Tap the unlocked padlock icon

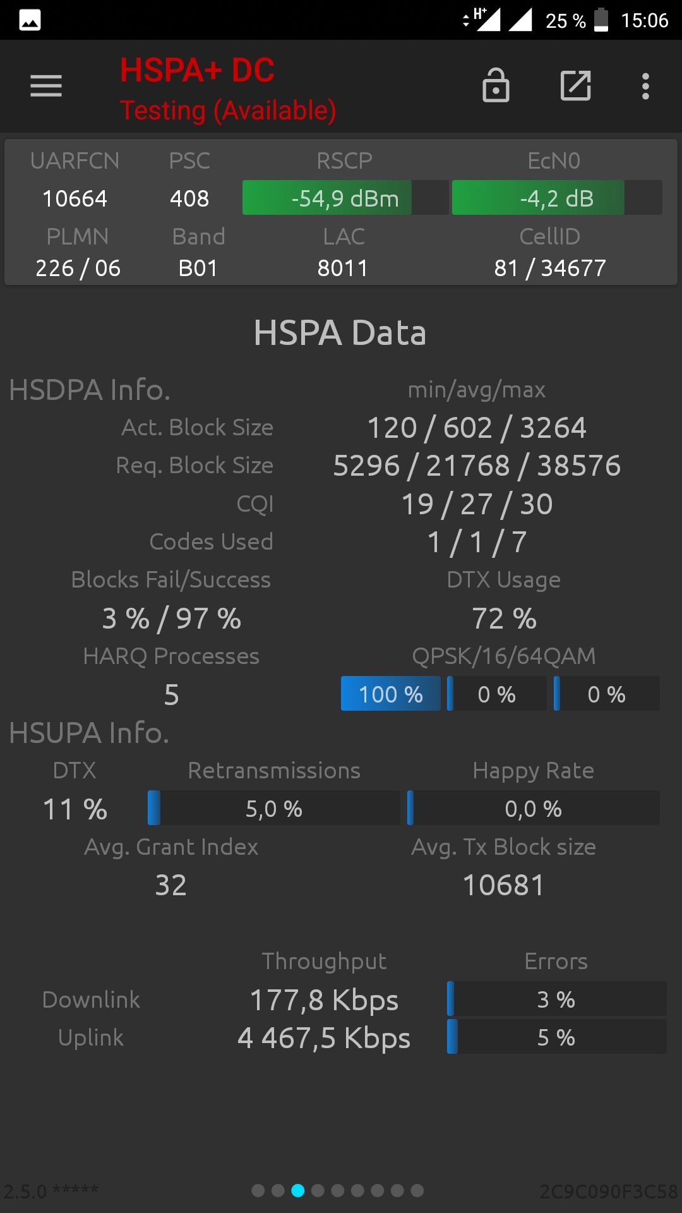click(496, 85)
